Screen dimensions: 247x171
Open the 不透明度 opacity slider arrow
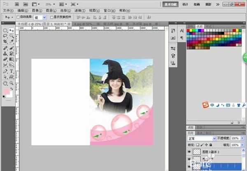242,138
